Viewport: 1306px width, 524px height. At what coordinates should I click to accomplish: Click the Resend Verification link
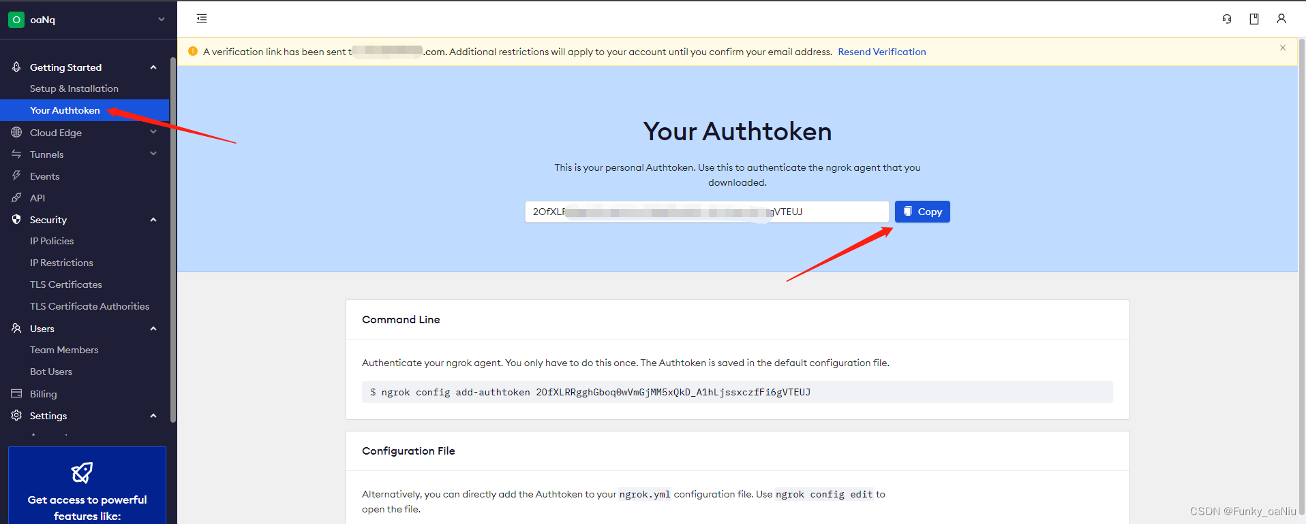(882, 52)
